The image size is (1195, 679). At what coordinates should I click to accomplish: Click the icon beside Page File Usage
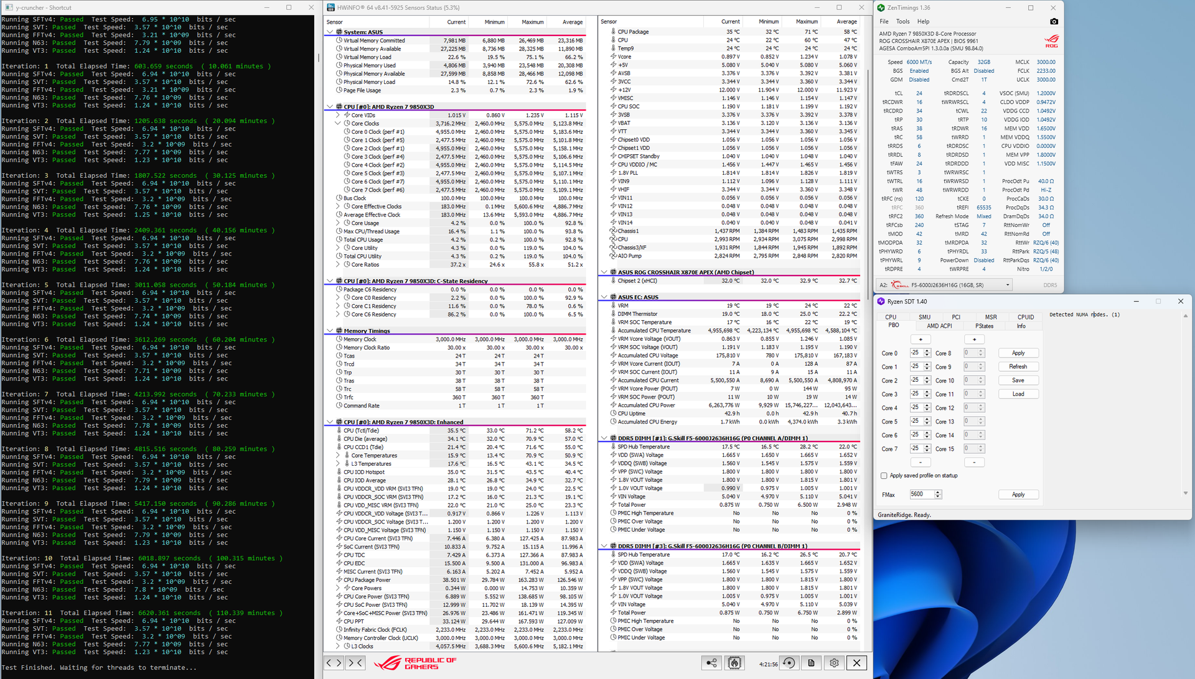(339, 90)
